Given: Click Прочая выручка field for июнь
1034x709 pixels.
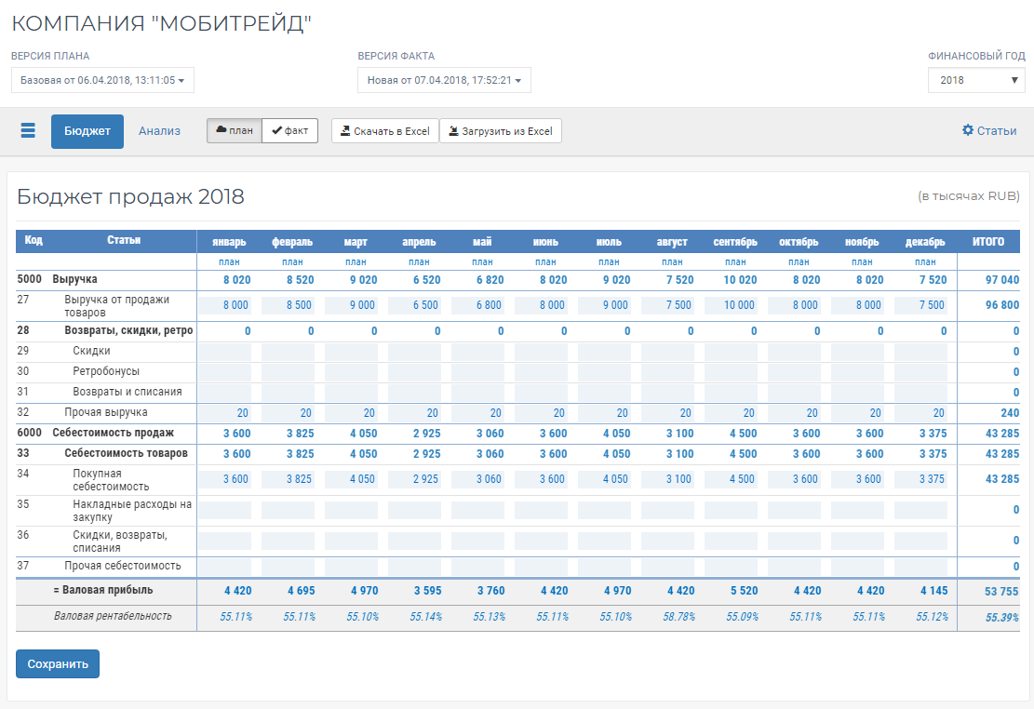Looking at the screenshot, I should point(541,413).
